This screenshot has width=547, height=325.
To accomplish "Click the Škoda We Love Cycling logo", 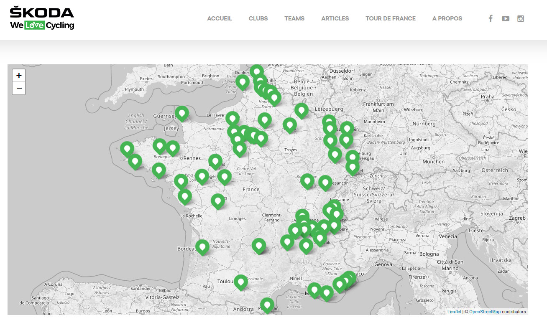I will click(42, 18).
